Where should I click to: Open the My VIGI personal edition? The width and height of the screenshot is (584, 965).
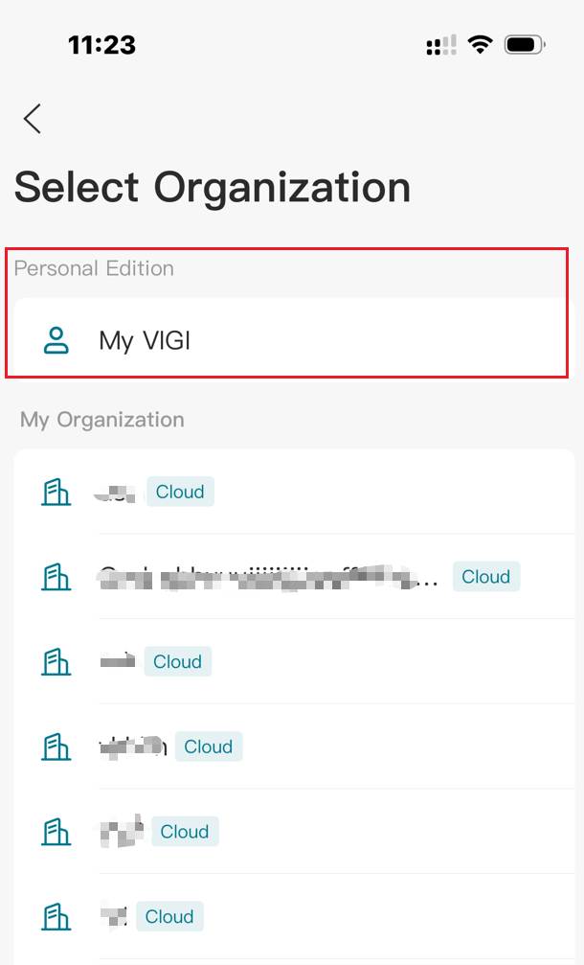(x=144, y=338)
